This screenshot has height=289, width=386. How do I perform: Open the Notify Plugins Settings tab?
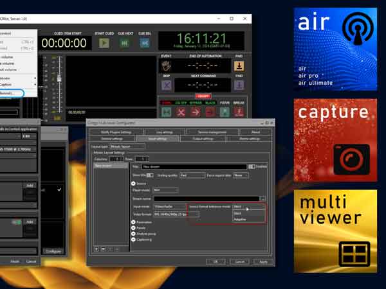point(116,132)
